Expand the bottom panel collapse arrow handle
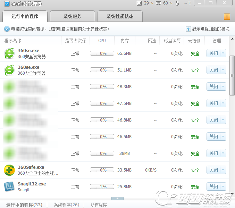Image resolution: width=235 pixels, height=208 pixels. [x=117, y=198]
